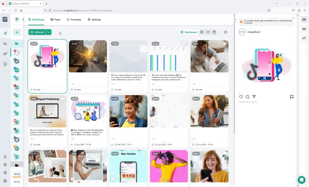The height and width of the screenshot is (187, 309).
Task: Toggle list view layout icon
Action: (208, 32)
